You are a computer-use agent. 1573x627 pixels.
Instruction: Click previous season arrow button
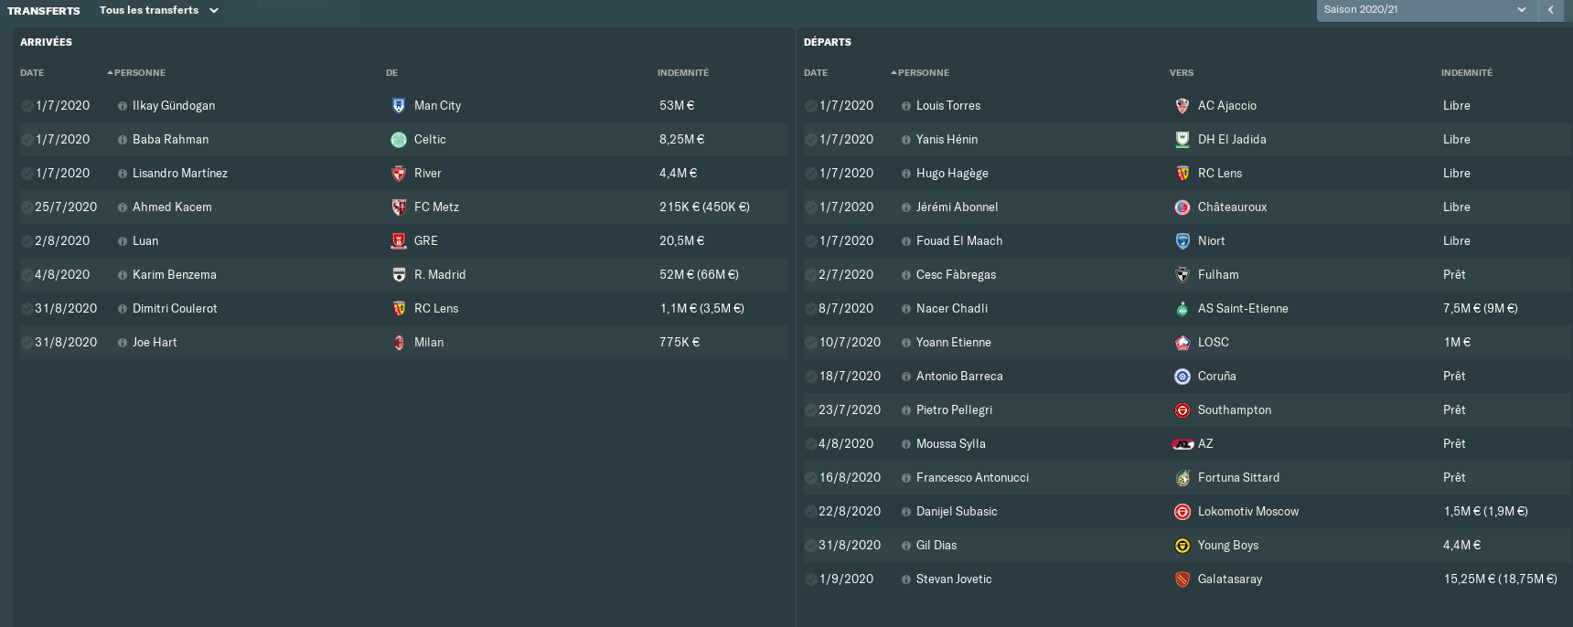1551,9
